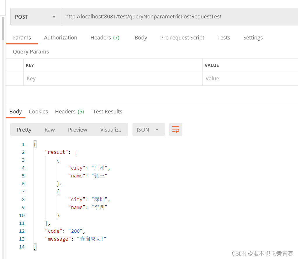The width and height of the screenshot is (298, 259).
Task: Click the Key input in Query Params
Action: 113,79
